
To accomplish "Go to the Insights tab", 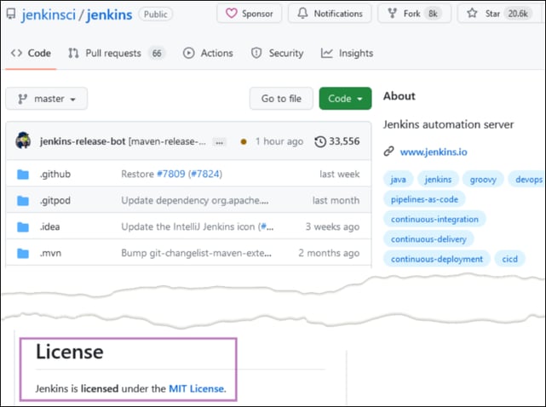I will tap(347, 53).
